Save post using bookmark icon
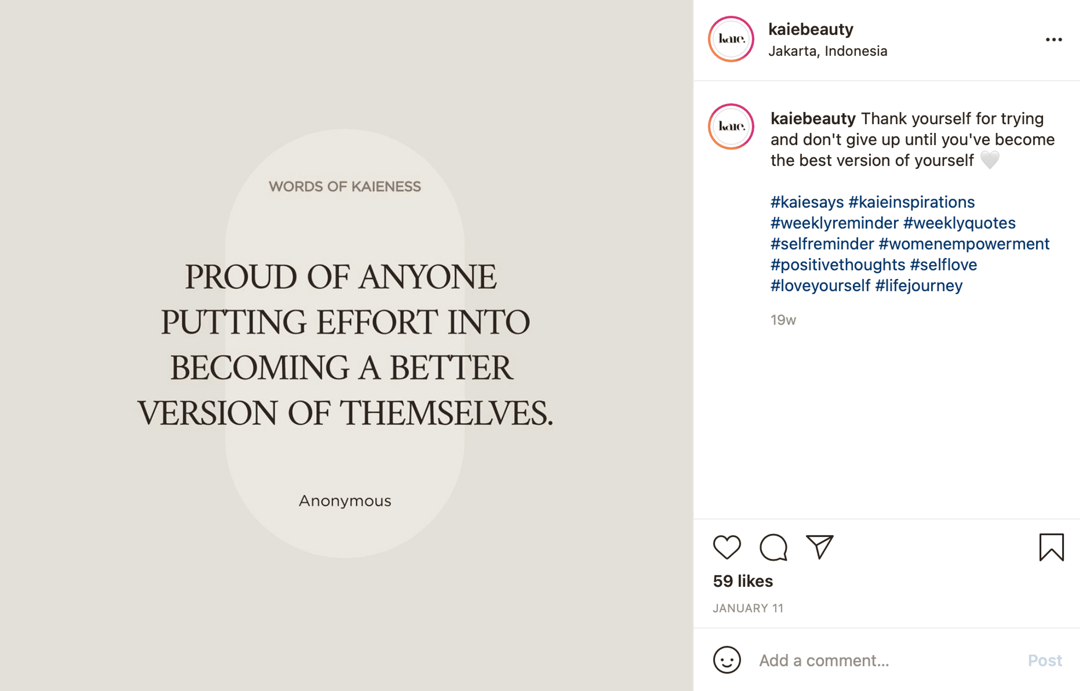The image size is (1080, 691). (1051, 547)
